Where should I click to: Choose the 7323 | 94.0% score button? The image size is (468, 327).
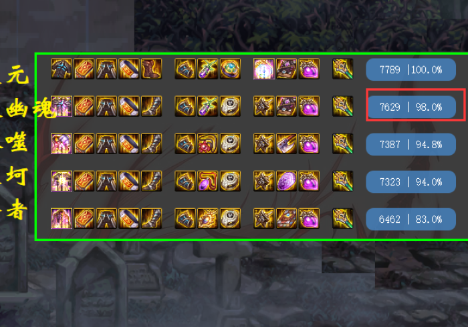point(411,182)
